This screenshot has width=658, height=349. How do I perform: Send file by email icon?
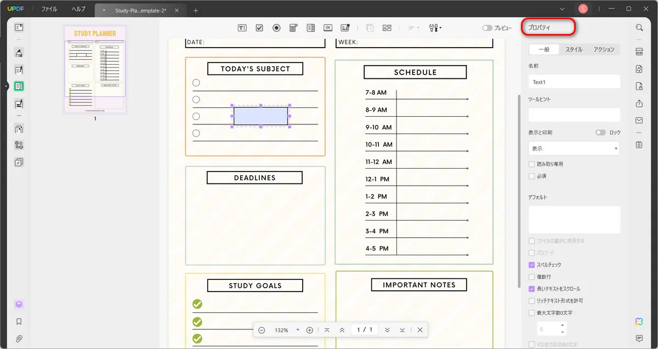(639, 121)
